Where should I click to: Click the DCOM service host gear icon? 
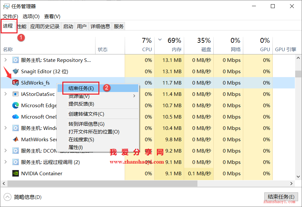[x=15, y=151]
